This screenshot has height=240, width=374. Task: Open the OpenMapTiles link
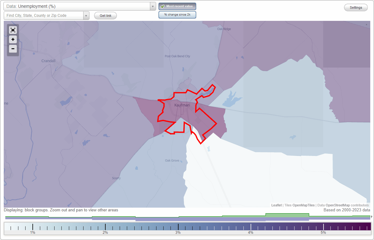point(303,205)
